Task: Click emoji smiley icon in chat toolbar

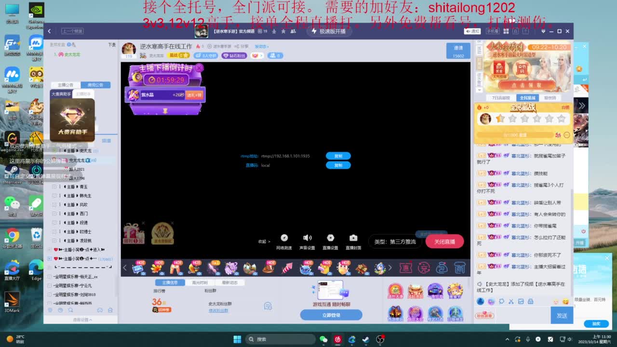Action: tap(565, 302)
